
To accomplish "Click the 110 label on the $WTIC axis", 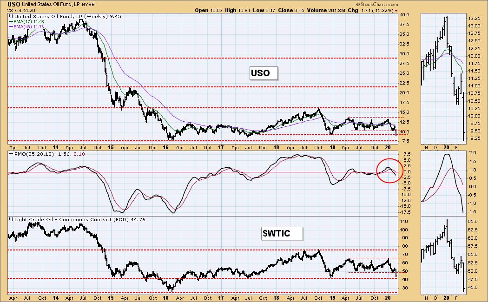I will point(404,222).
